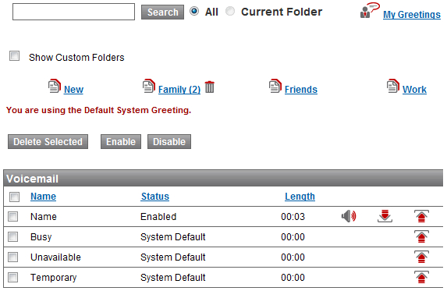Check the box for the Unavailable greeting row
The width and height of the screenshot is (447, 291).
coord(12,257)
